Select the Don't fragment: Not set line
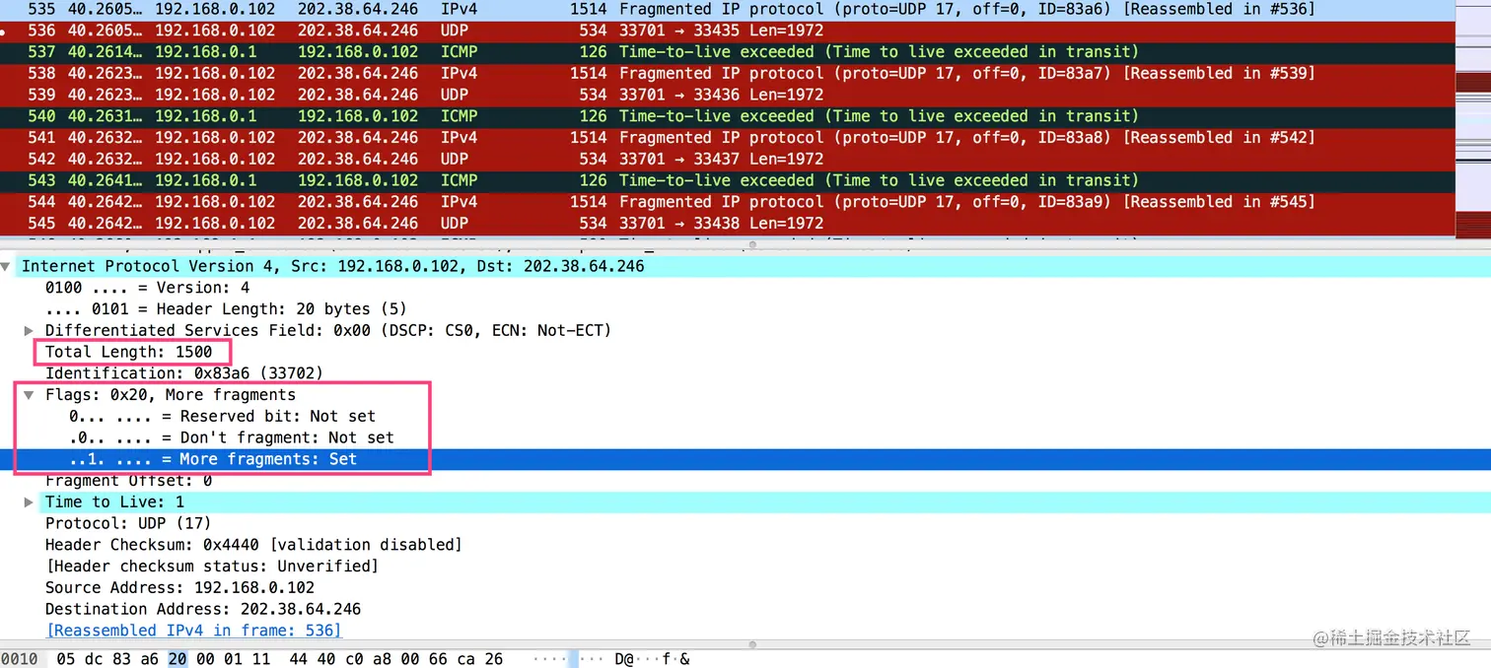1491x668 pixels. tap(232, 437)
